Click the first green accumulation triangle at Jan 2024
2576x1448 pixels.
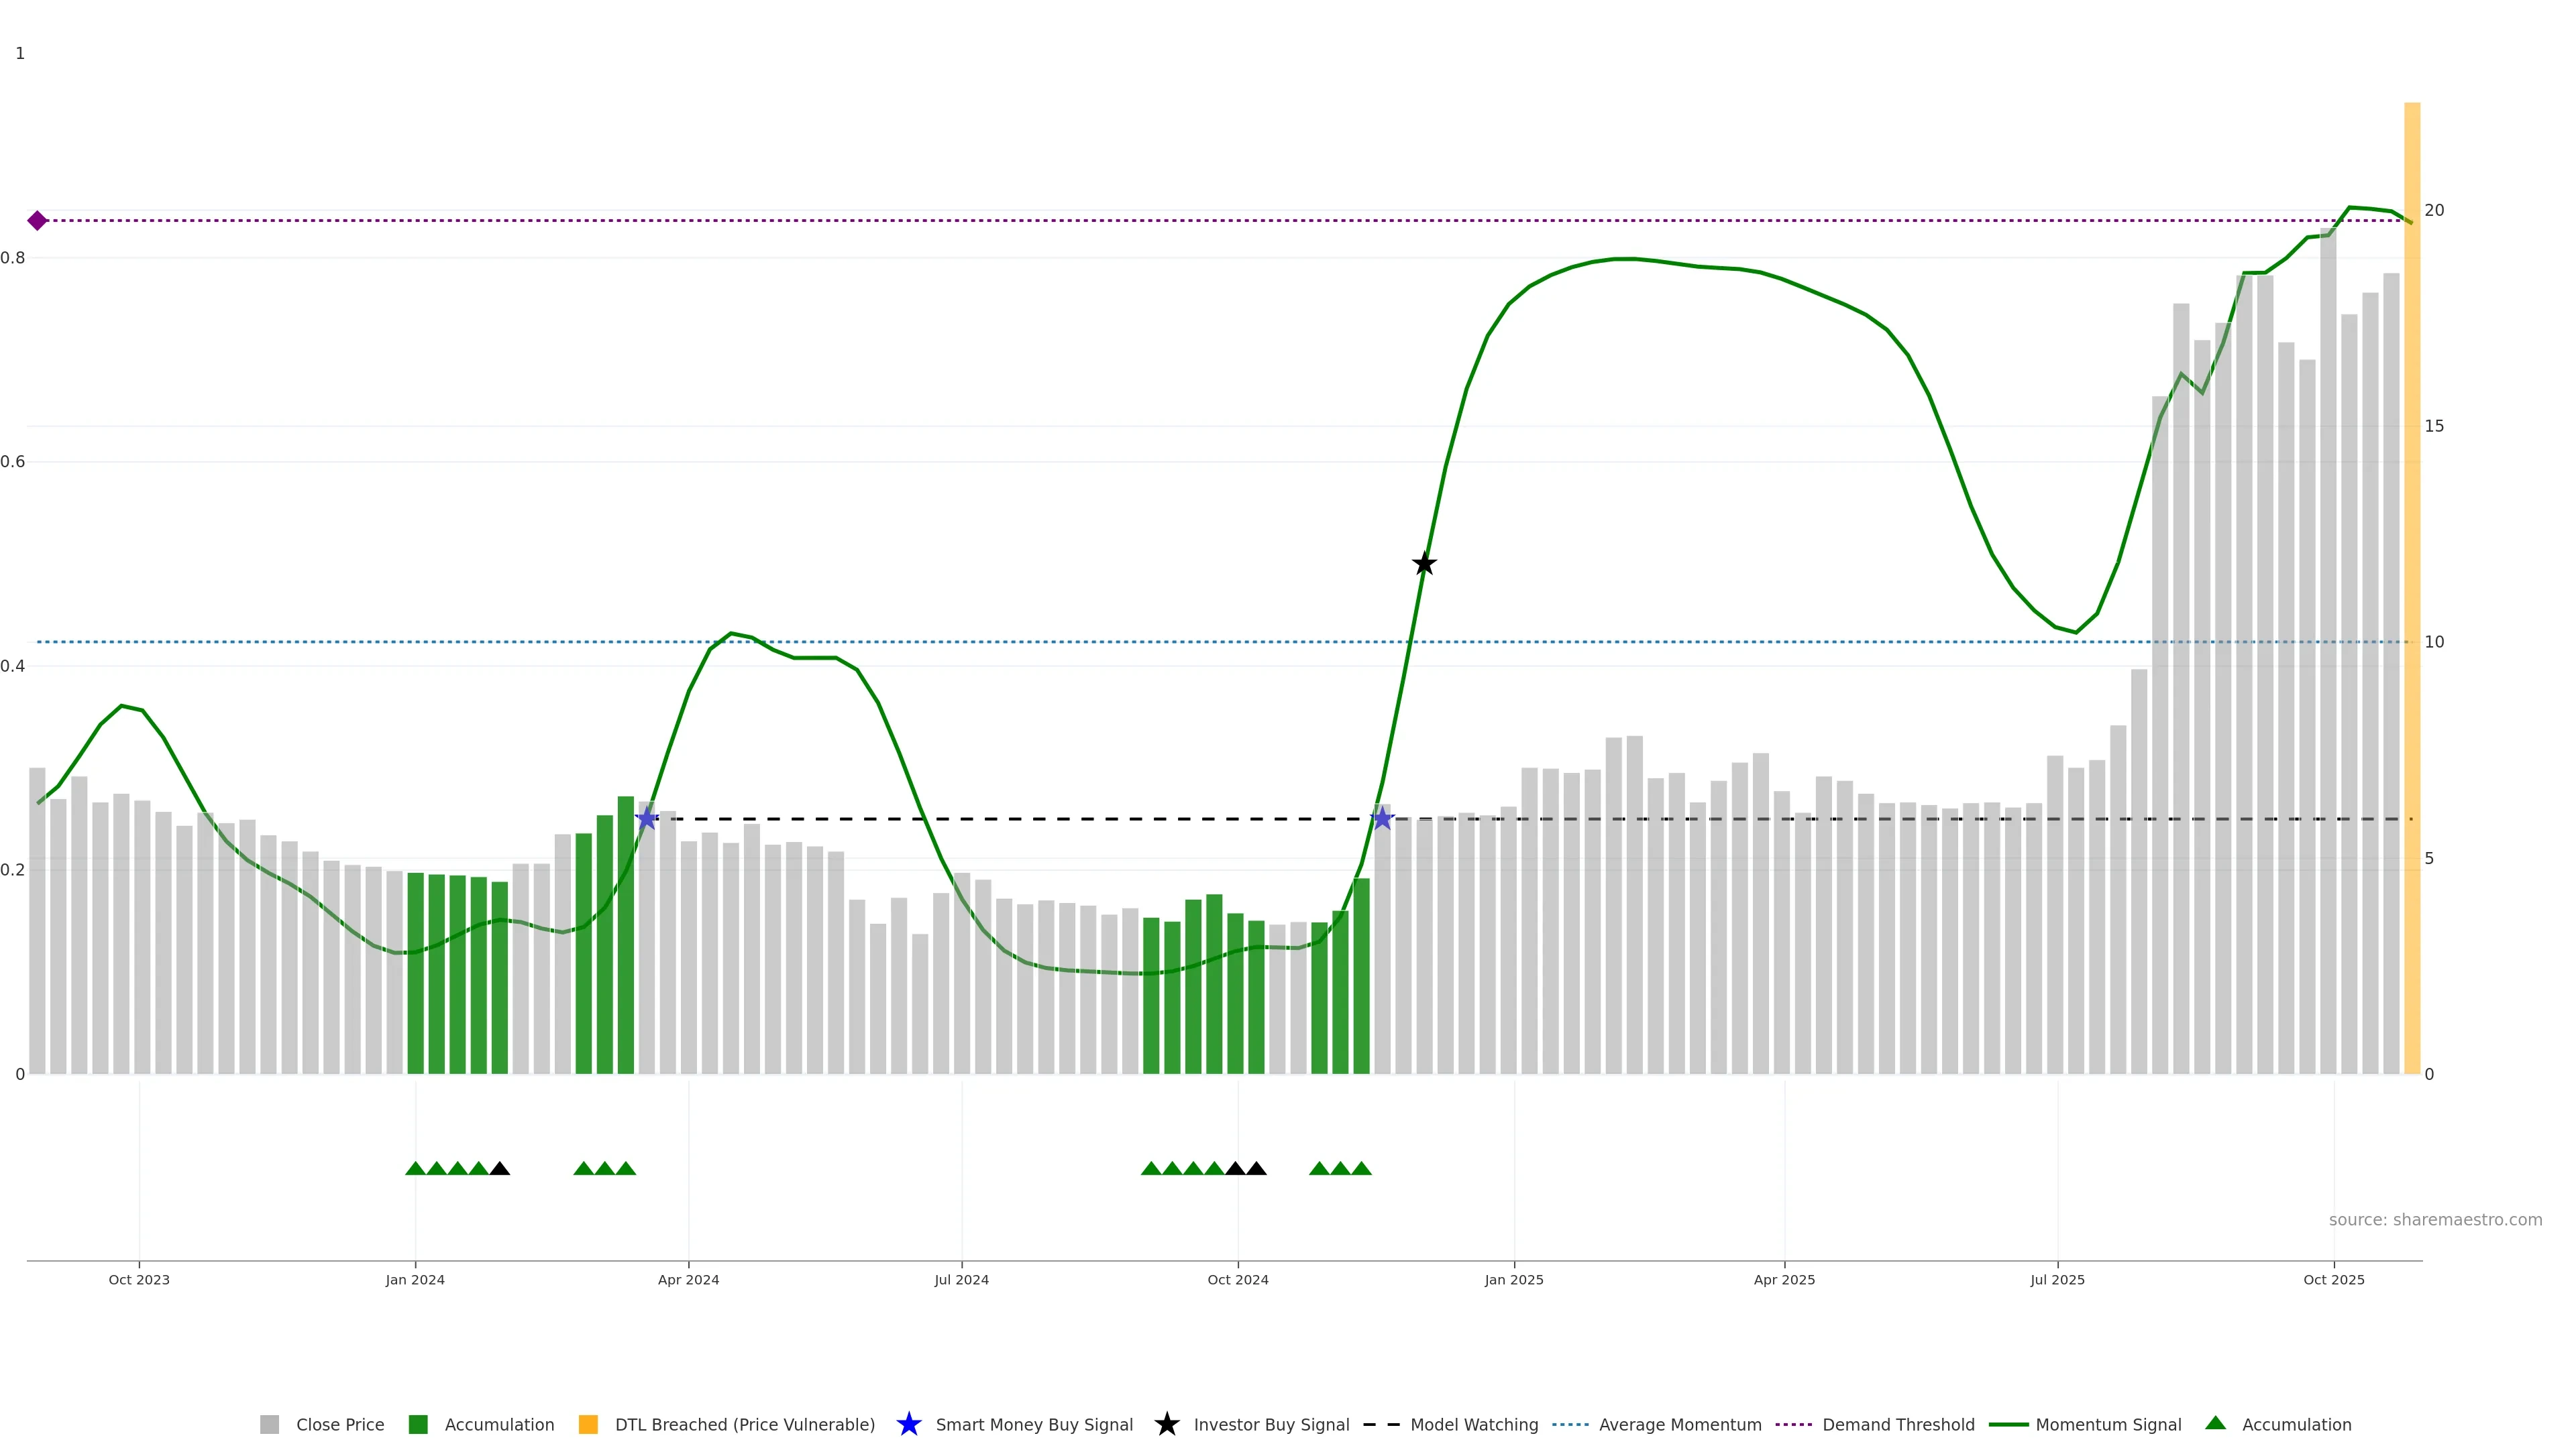415,1168
